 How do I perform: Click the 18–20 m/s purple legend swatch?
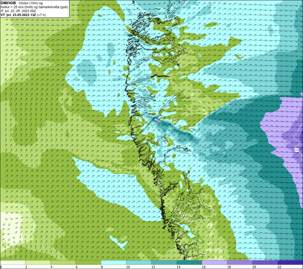(x=240, y=262)
